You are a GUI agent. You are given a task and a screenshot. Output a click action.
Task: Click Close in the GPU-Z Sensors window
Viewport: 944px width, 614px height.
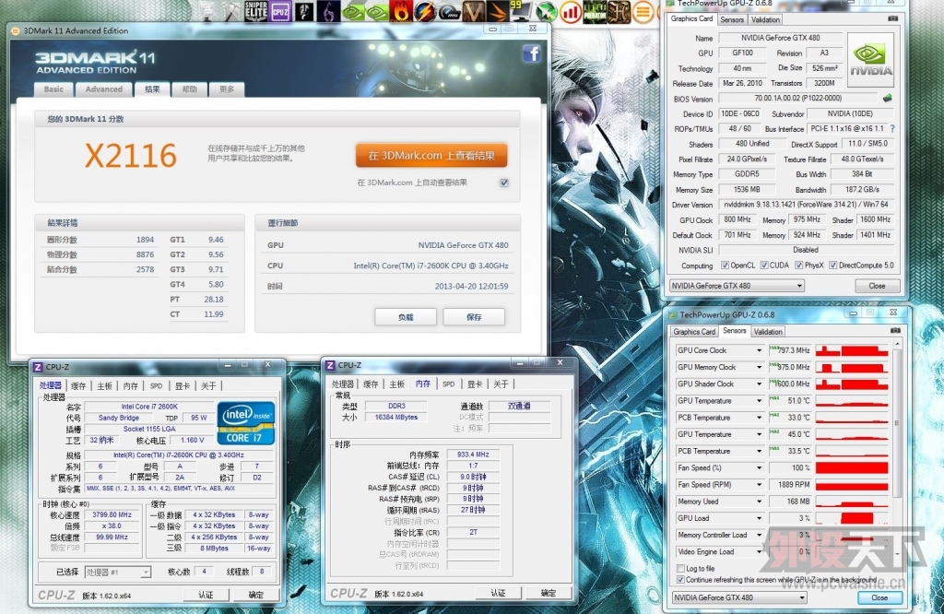[879, 597]
